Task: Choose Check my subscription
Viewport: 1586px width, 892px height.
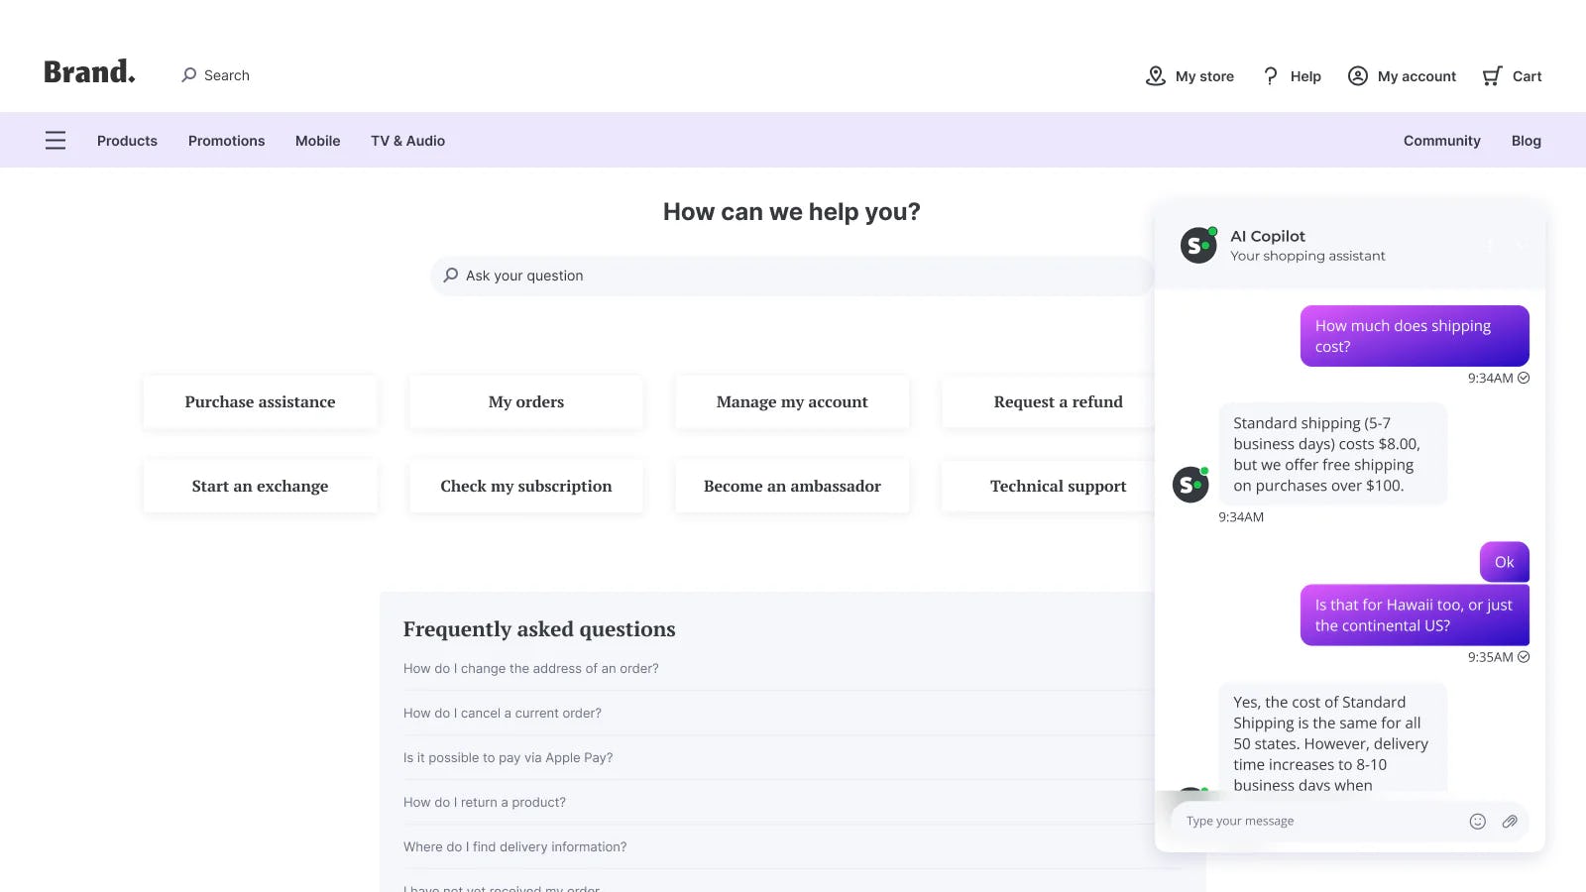Action: click(x=525, y=487)
